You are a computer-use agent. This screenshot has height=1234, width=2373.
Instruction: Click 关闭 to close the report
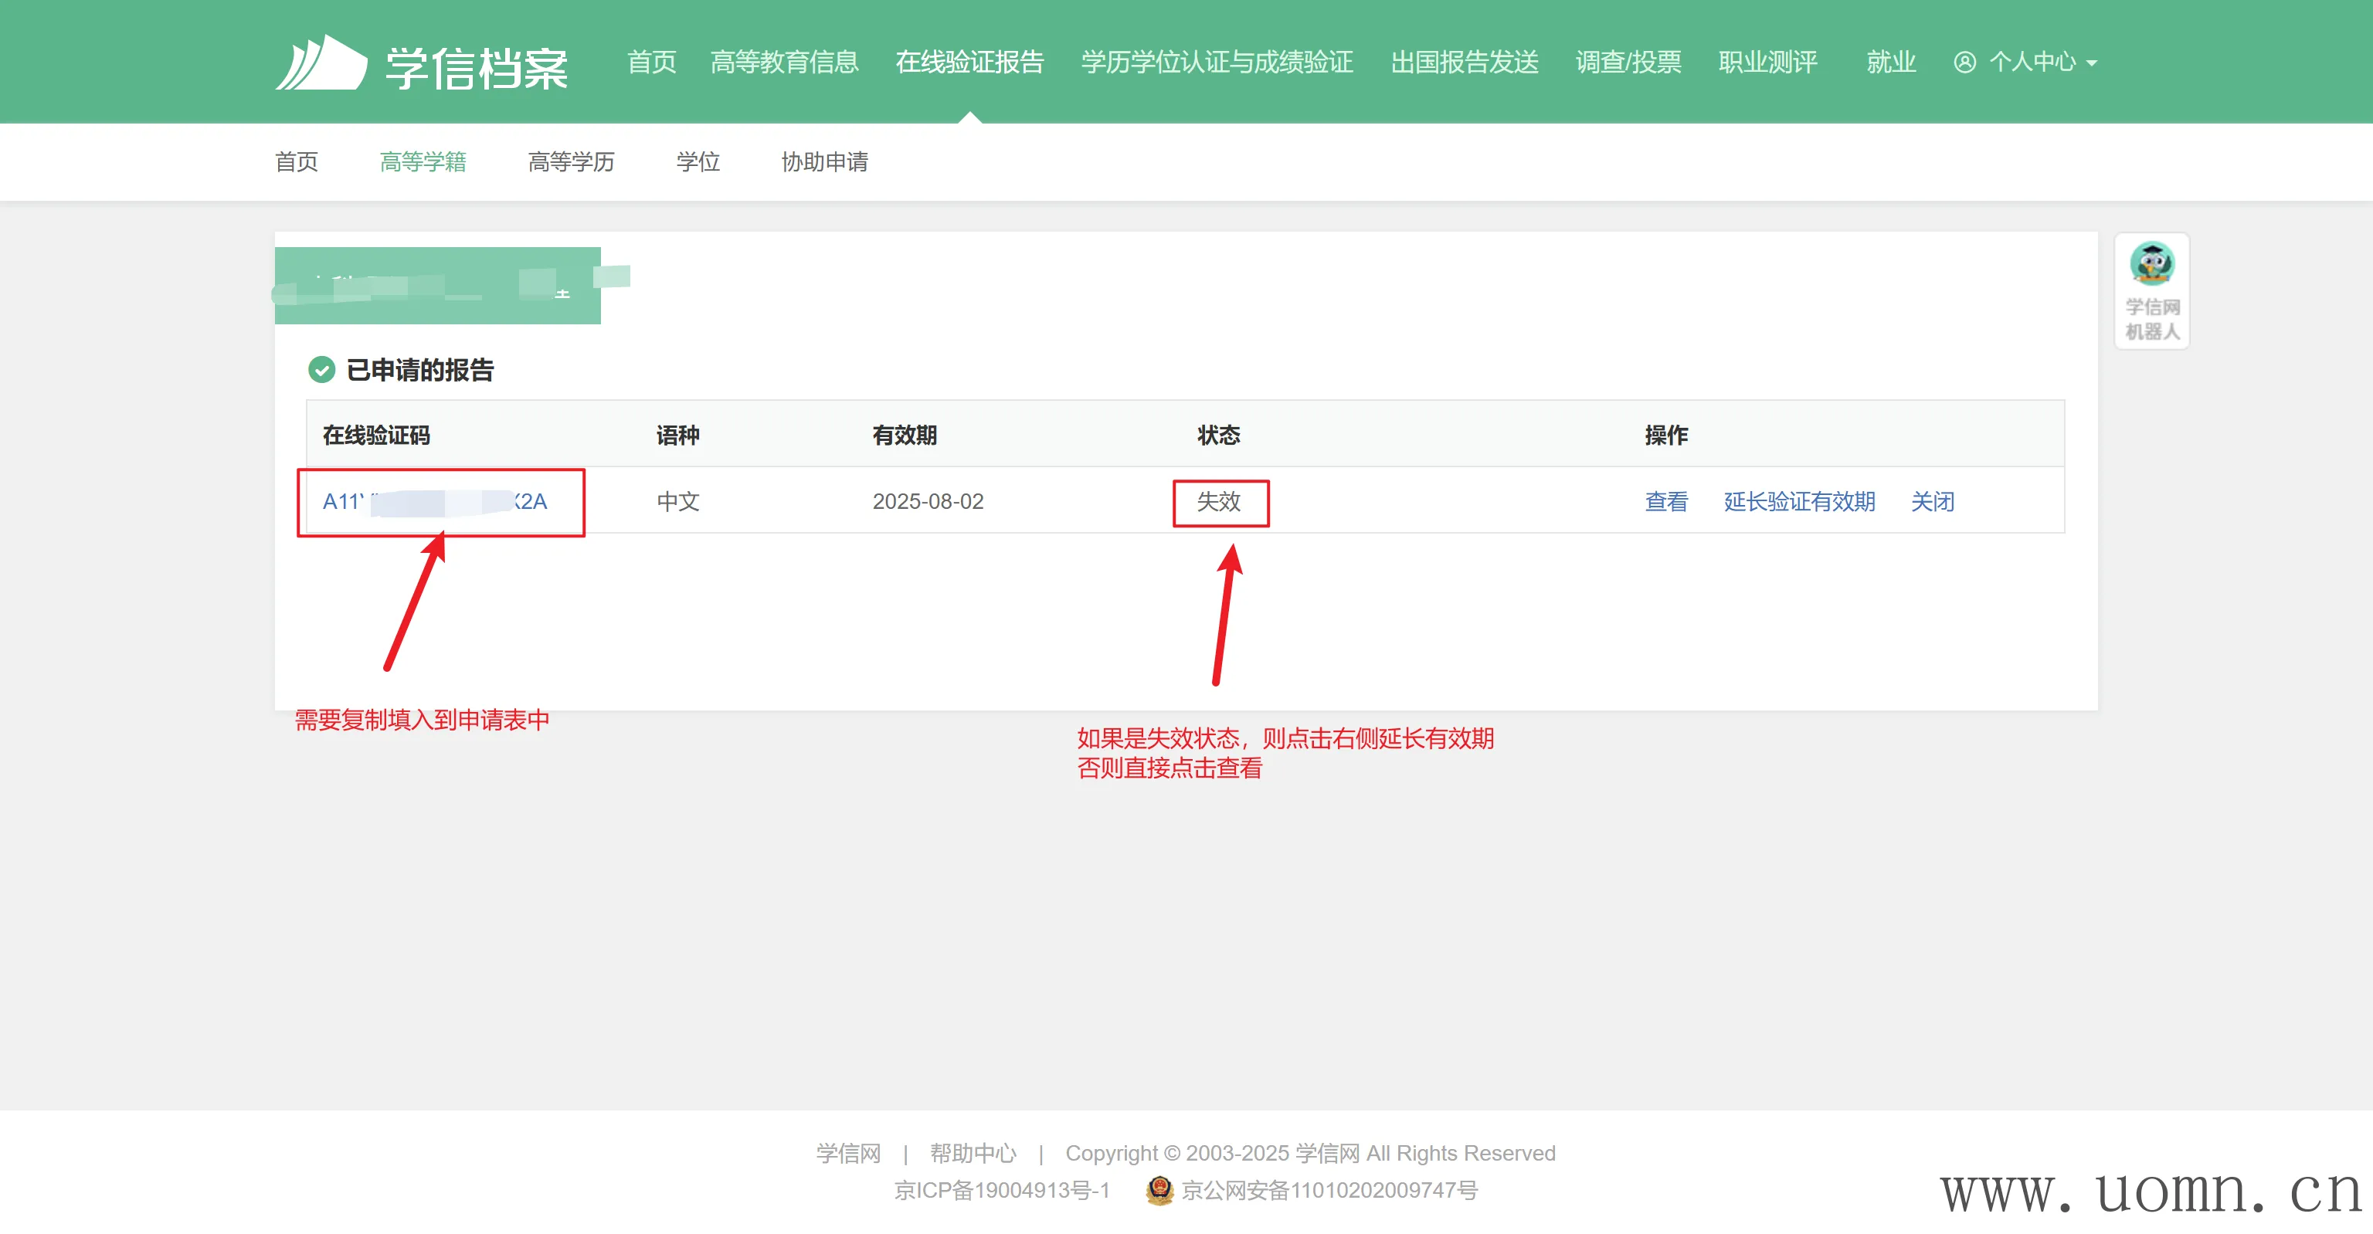click(x=1932, y=502)
